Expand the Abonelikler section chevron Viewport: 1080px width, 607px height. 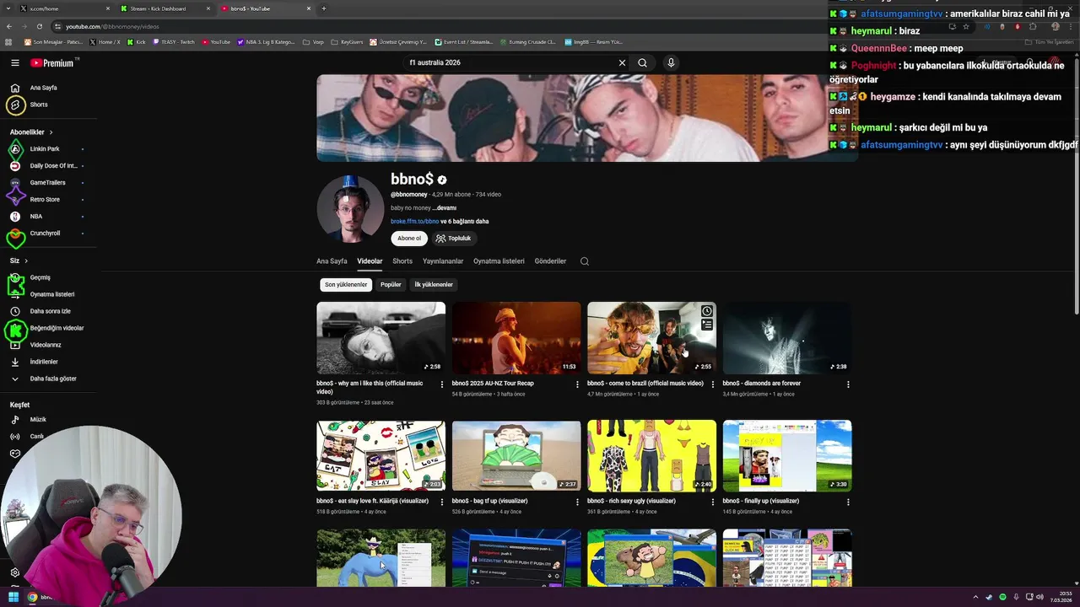51,132
